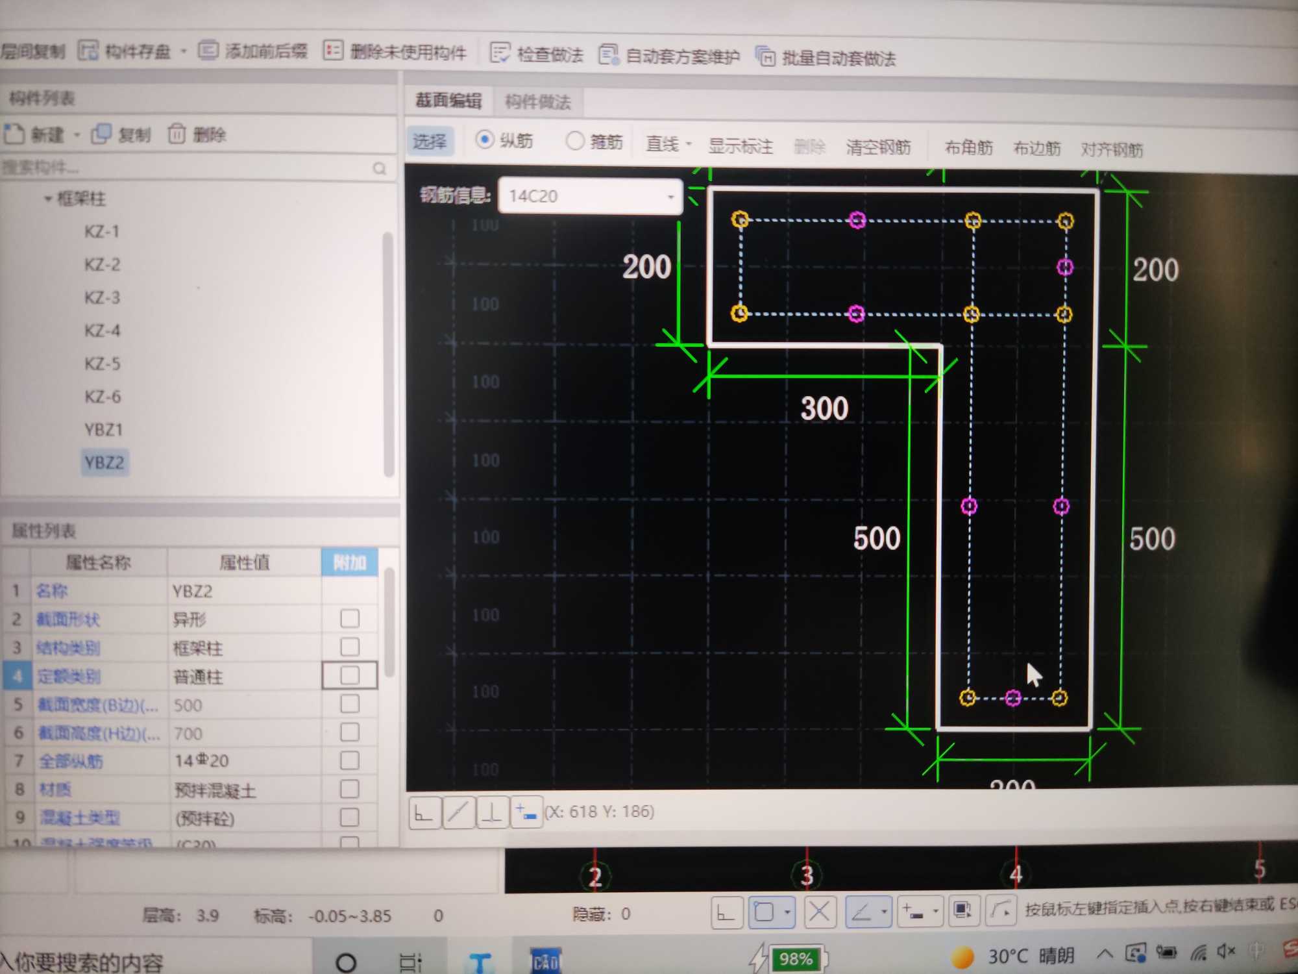Open the 构件存盘 dropdown arrow
Screen dimensions: 1298x974
(183, 51)
